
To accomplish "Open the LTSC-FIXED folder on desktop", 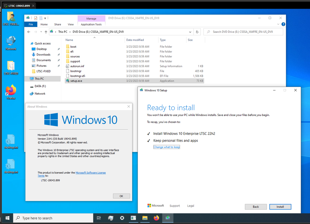I will coord(11,68).
